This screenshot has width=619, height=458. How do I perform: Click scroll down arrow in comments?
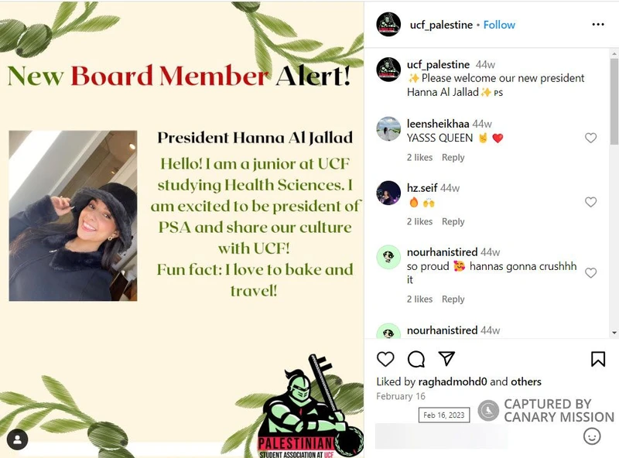614,333
